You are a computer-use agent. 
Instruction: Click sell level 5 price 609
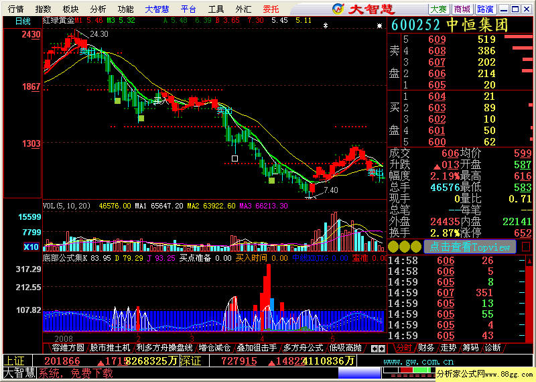[x=437, y=40]
